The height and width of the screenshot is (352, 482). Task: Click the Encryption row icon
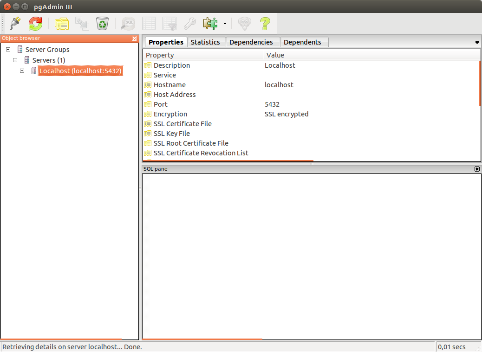tap(148, 114)
